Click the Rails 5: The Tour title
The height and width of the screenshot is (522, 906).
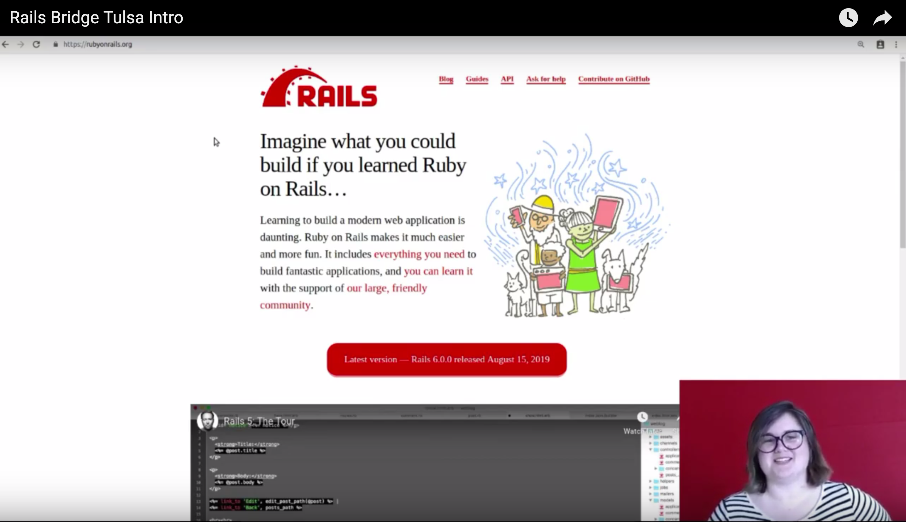click(x=259, y=421)
